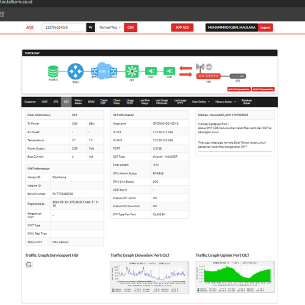Select the OLT tab
305x305 pixels.
(x=66, y=101)
